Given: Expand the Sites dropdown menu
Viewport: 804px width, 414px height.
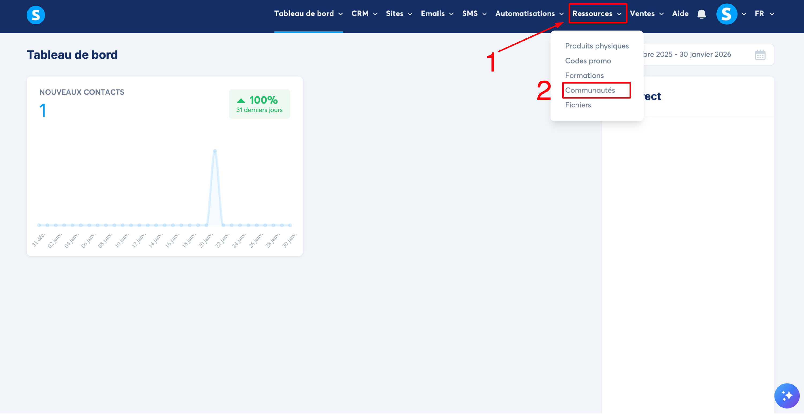Looking at the screenshot, I should pos(399,14).
